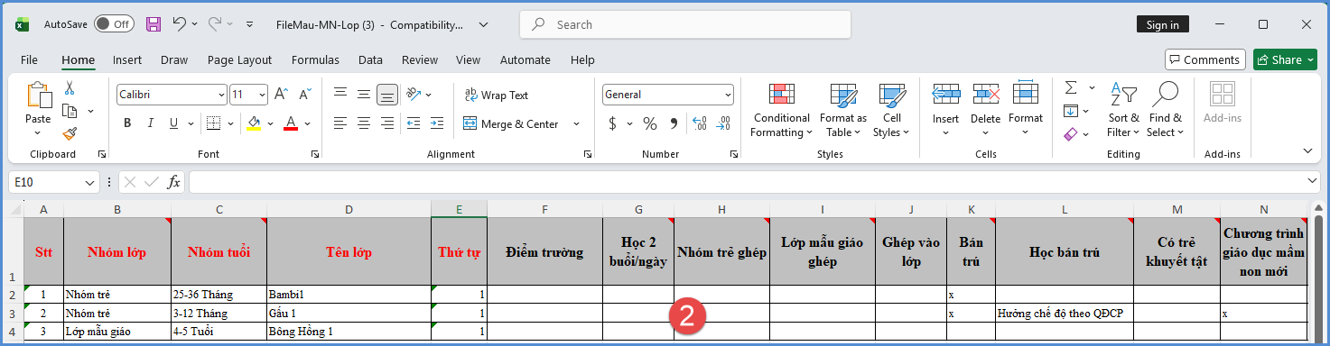Apply Comma Style

[674, 123]
